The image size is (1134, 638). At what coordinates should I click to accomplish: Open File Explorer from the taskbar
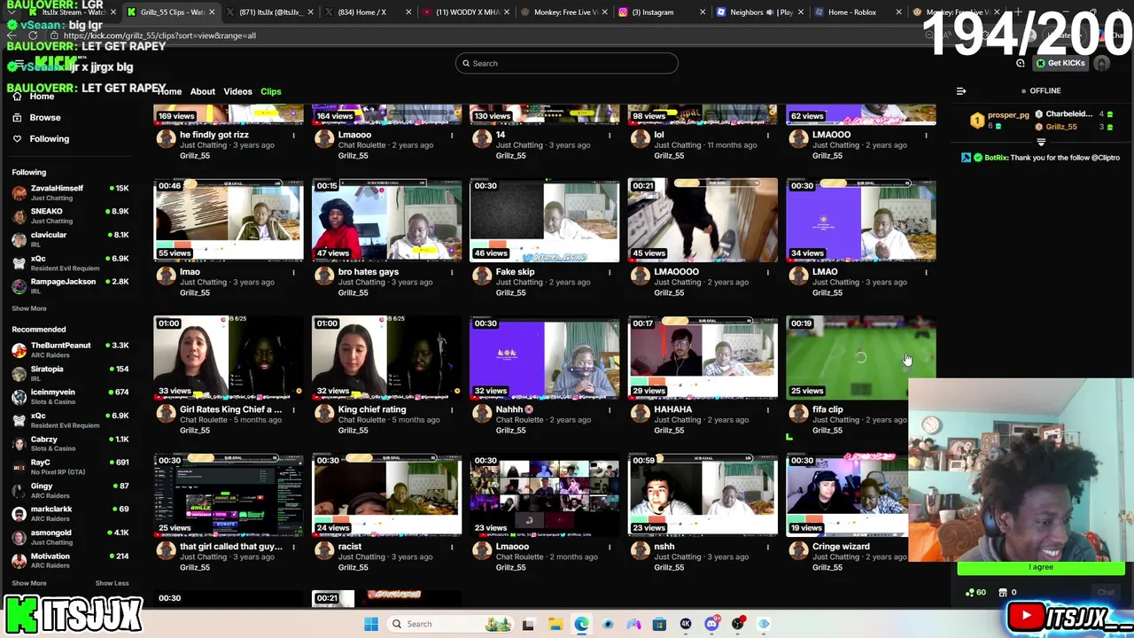555,624
